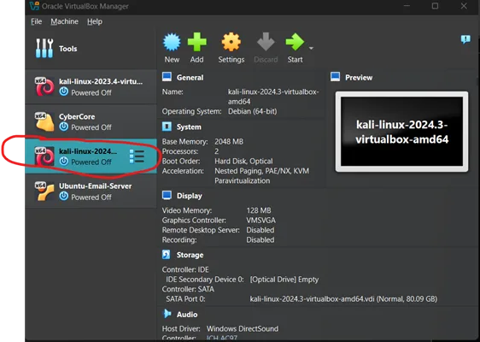The width and height of the screenshot is (480, 342).
Task: Click the Name value kali-linux-2024.3-virtualbox-amd64
Action: pyautogui.click(x=273, y=97)
